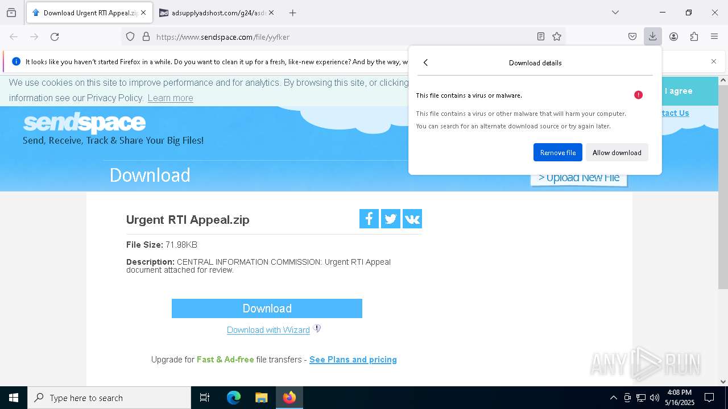Click the sendspace logo
Viewport: 728px width, 409px height.
(84, 122)
